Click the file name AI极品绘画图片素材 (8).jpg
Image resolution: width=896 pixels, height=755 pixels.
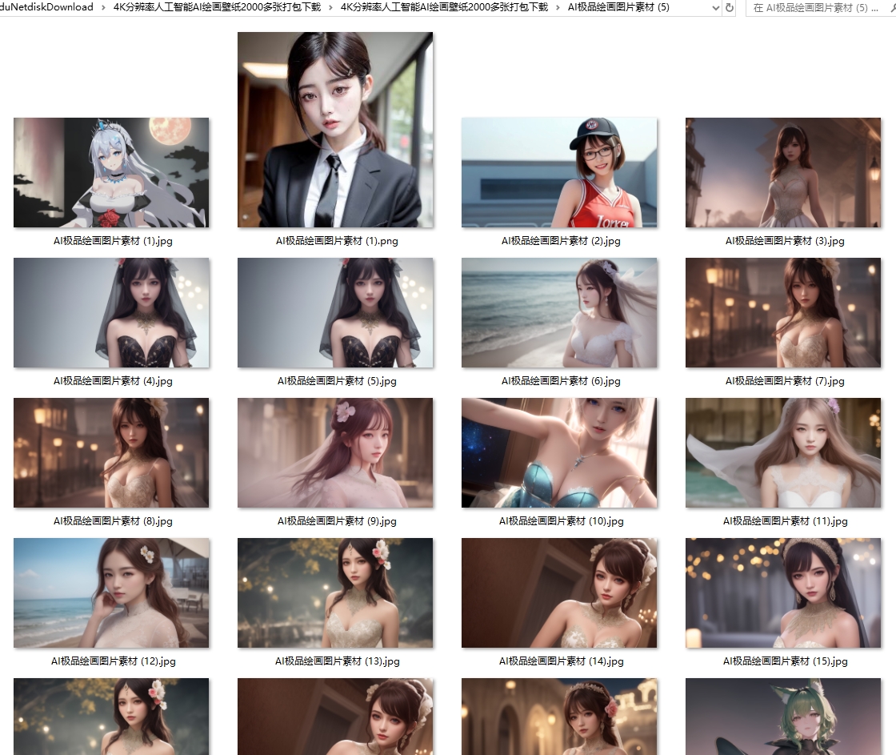[x=113, y=521]
